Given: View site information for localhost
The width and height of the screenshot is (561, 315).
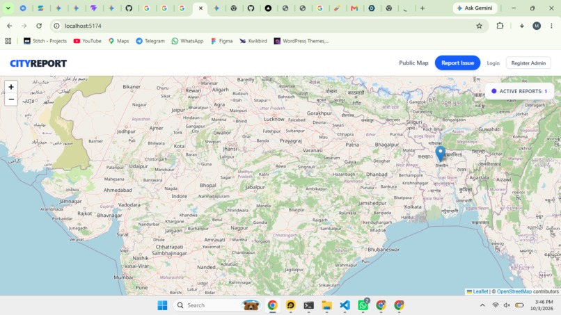Looking at the screenshot, I should 56,26.
